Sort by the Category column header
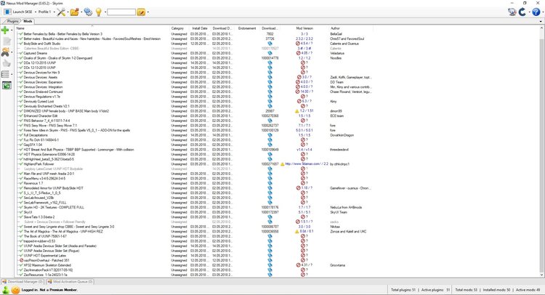Image resolution: width=545 pixels, height=295 pixels. pos(177,28)
